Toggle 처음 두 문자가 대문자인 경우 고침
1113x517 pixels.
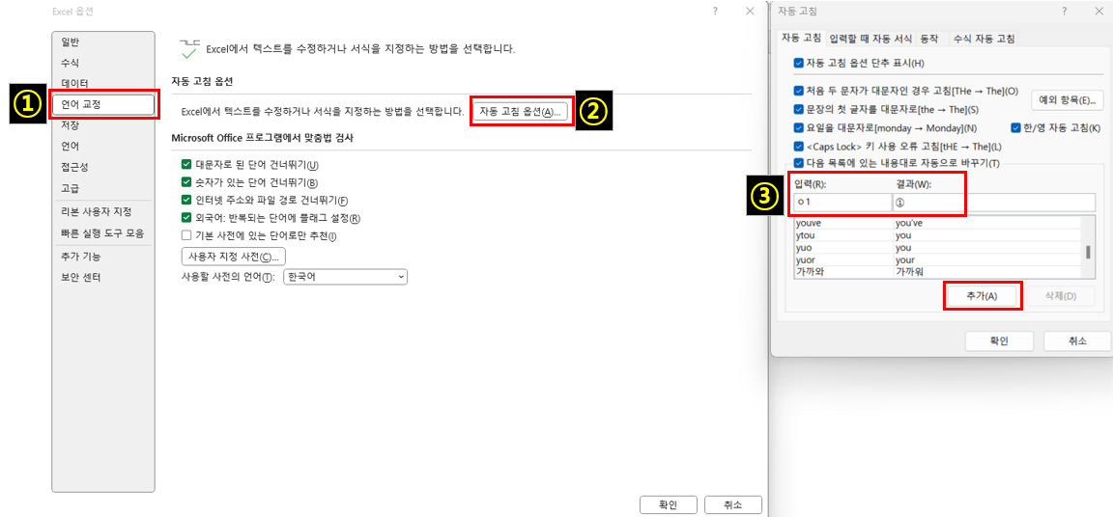point(799,92)
